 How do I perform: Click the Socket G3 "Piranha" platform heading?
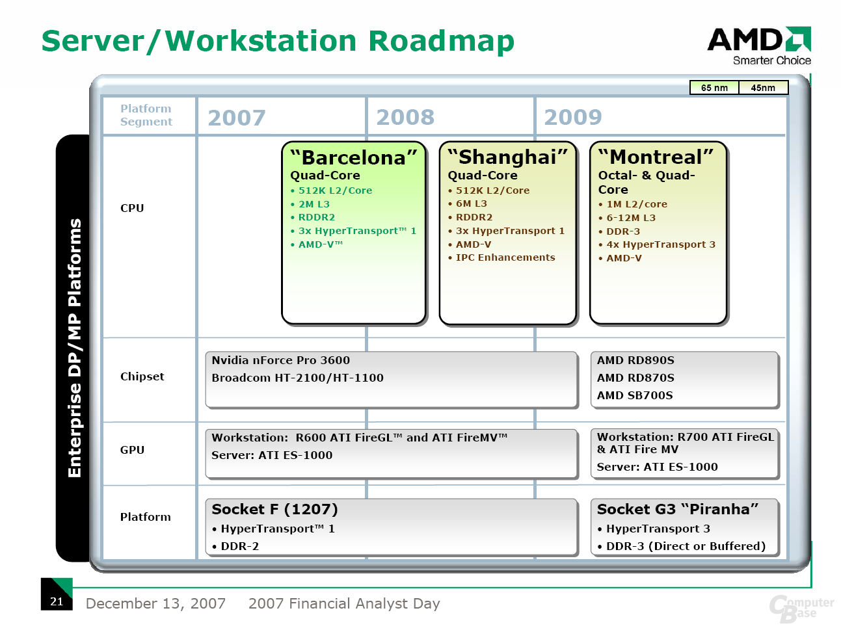tap(678, 509)
